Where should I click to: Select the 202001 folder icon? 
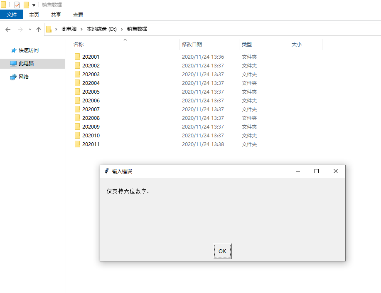pyautogui.click(x=77, y=57)
